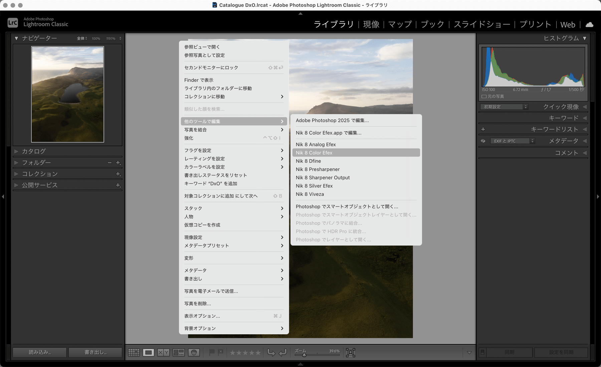This screenshot has width=601, height=367.
Task: Expand the コメント panel
Action: point(585,153)
